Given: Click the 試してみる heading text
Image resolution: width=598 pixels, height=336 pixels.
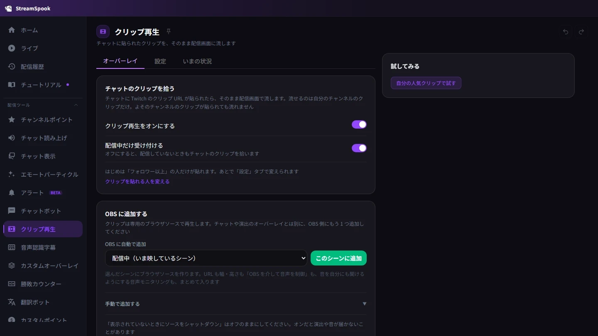Looking at the screenshot, I should pos(405,66).
